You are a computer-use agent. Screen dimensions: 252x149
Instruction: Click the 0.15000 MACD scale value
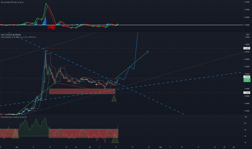pos(247,2)
